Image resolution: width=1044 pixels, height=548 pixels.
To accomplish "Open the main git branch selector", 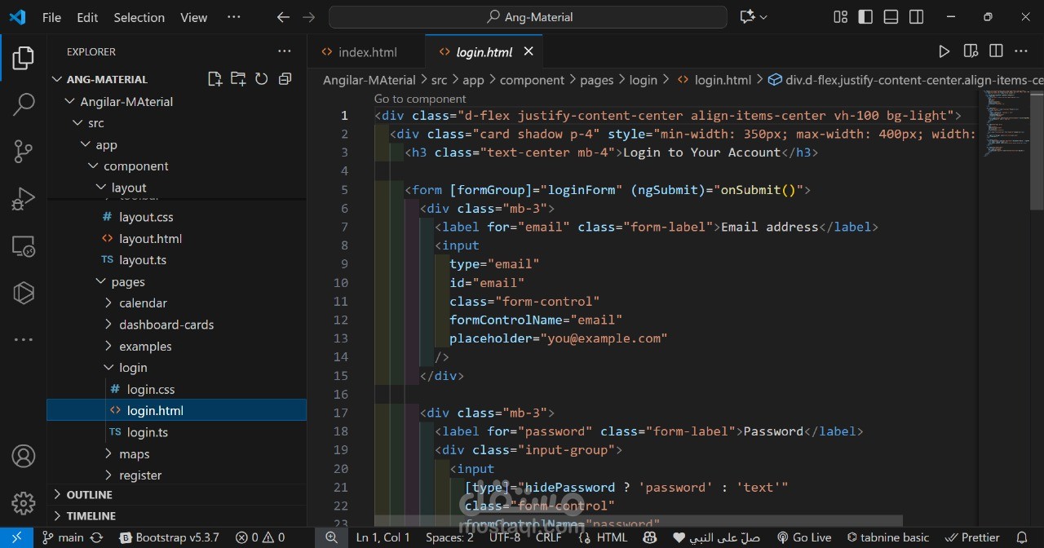I will (x=63, y=537).
